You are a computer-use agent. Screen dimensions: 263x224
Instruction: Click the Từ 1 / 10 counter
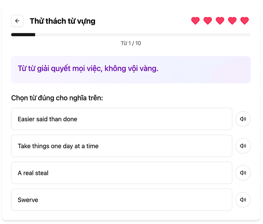131,43
